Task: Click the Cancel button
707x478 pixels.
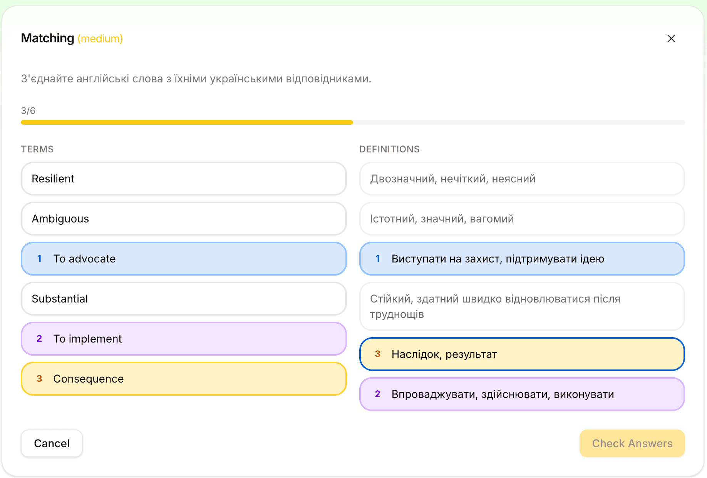Action: tap(52, 443)
